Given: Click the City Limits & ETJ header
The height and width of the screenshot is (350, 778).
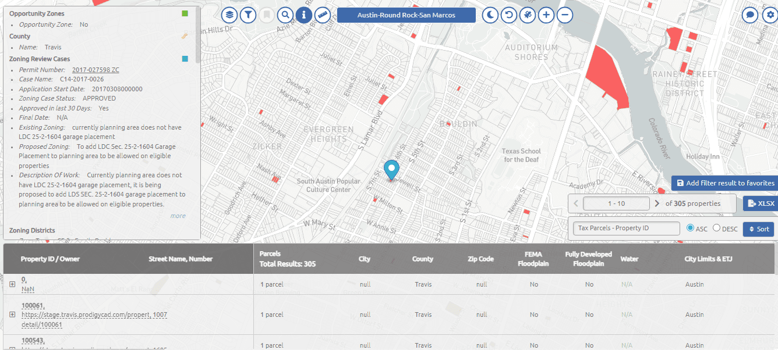Looking at the screenshot, I should point(708,259).
